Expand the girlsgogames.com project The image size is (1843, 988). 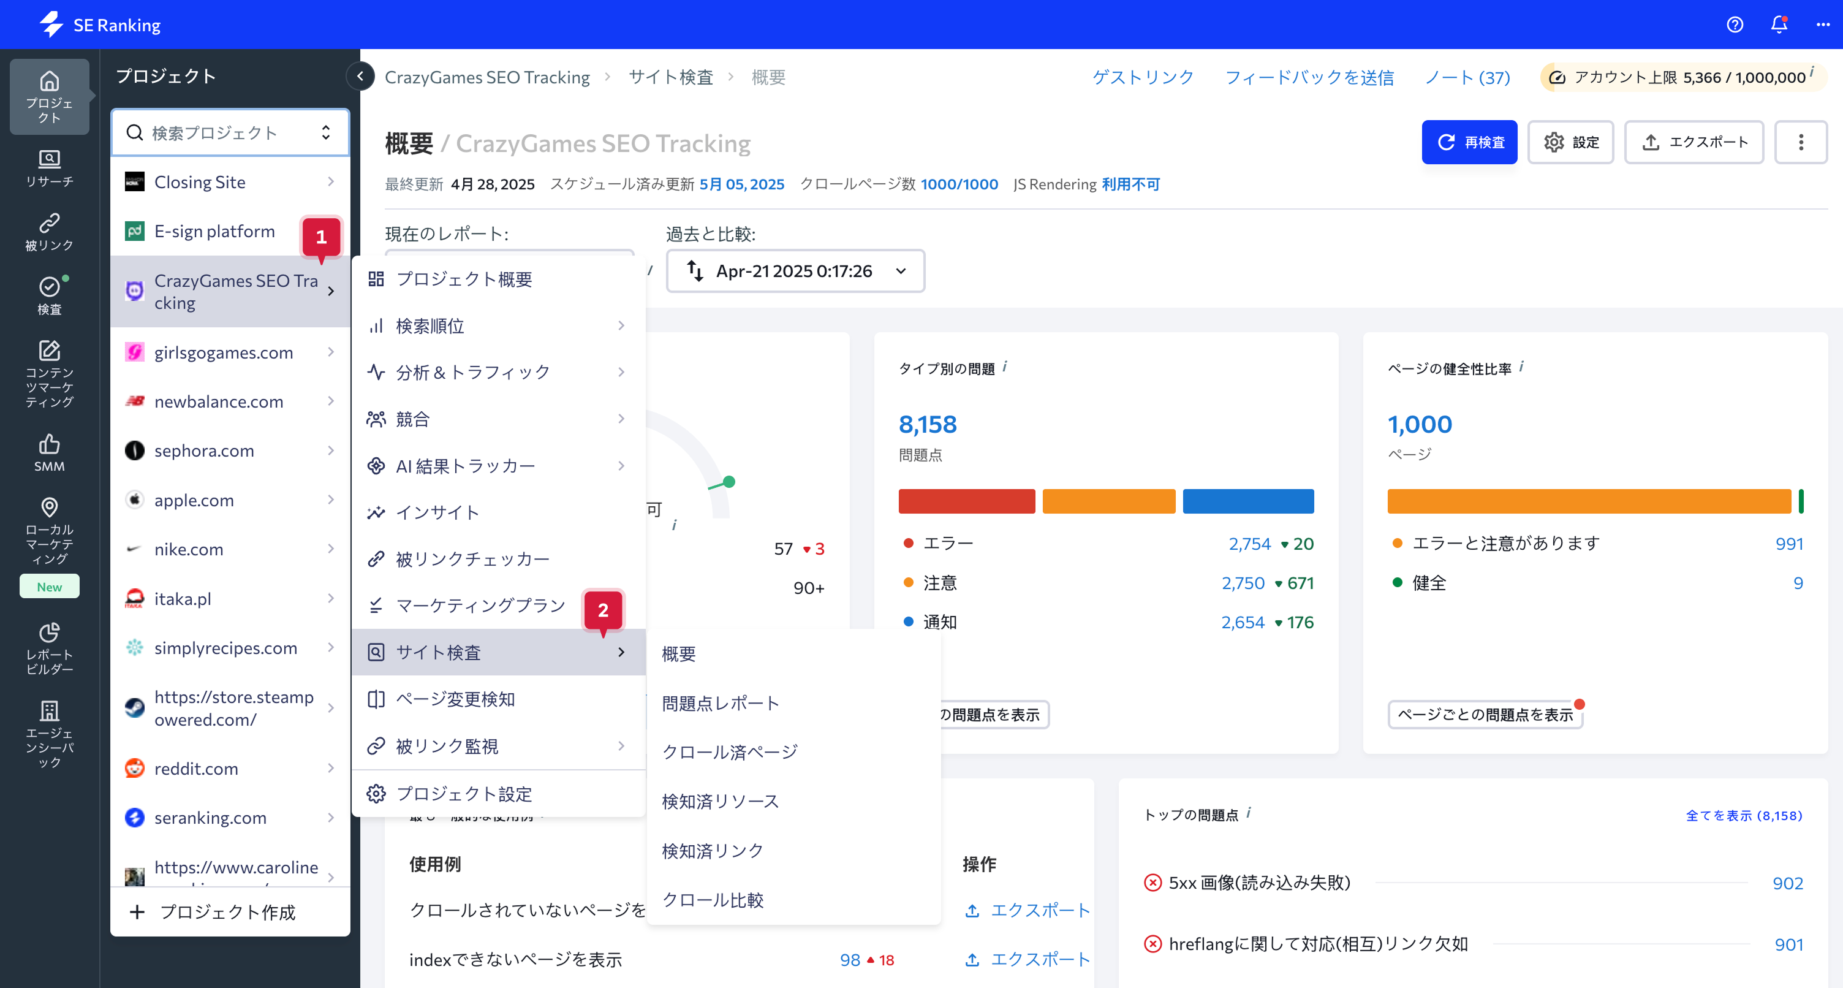click(x=330, y=352)
